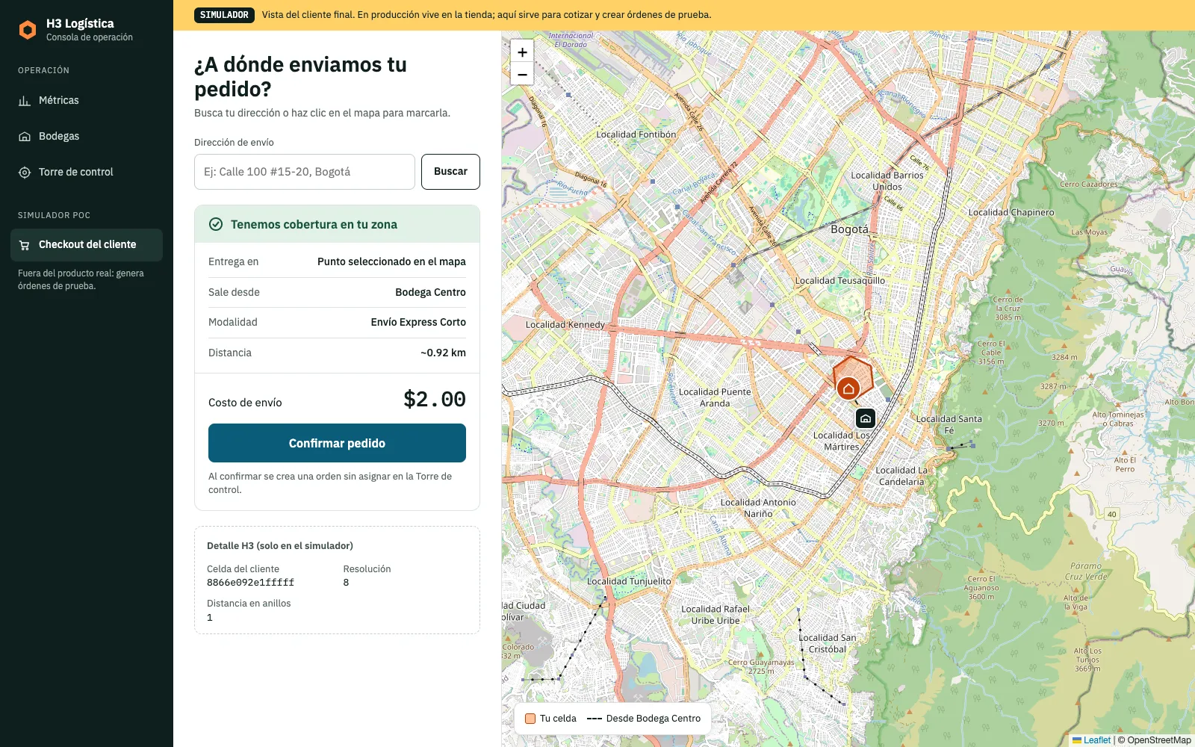
Task: Click the Localidad Antonio Nariño map label
Action: point(758,508)
